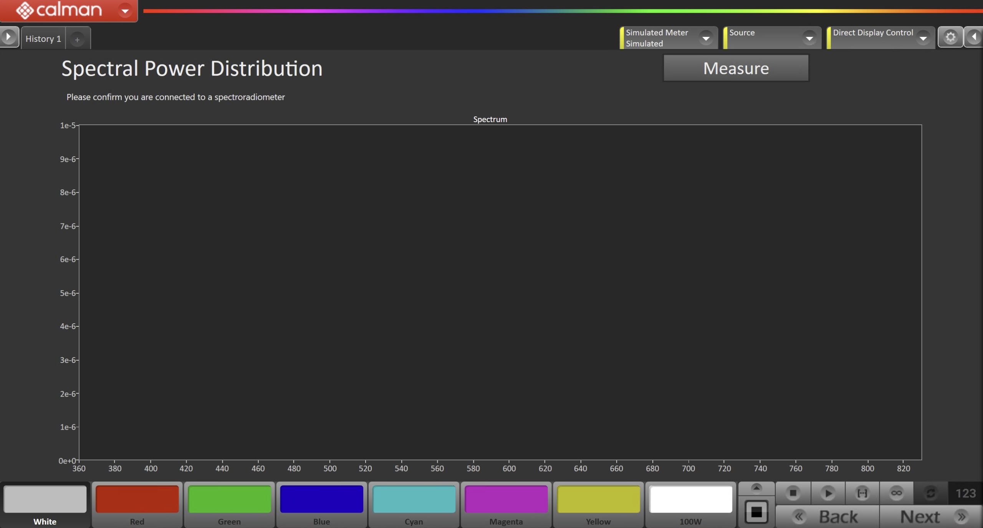The width and height of the screenshot is (983, 528).
Task: Select the Magenta color swatch
Action: pos(506,499)
